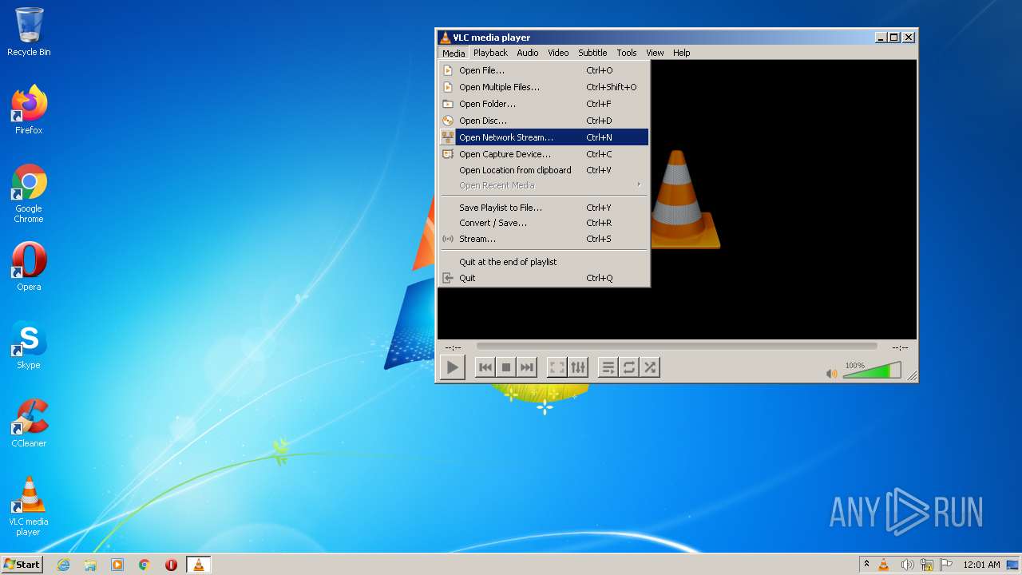The width and height of the screenshot is (1022, 575).
Task: Open VLC media player desktop shortcut
Action: point(29,506)
